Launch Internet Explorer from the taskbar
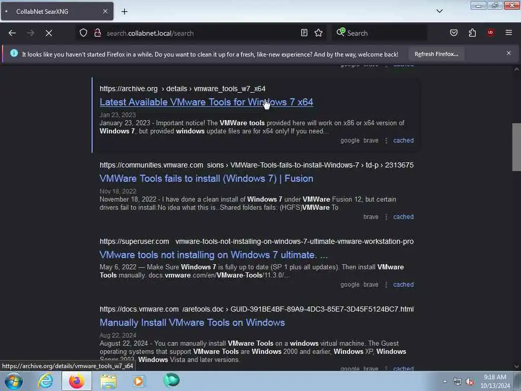 [x=45, y=381]
